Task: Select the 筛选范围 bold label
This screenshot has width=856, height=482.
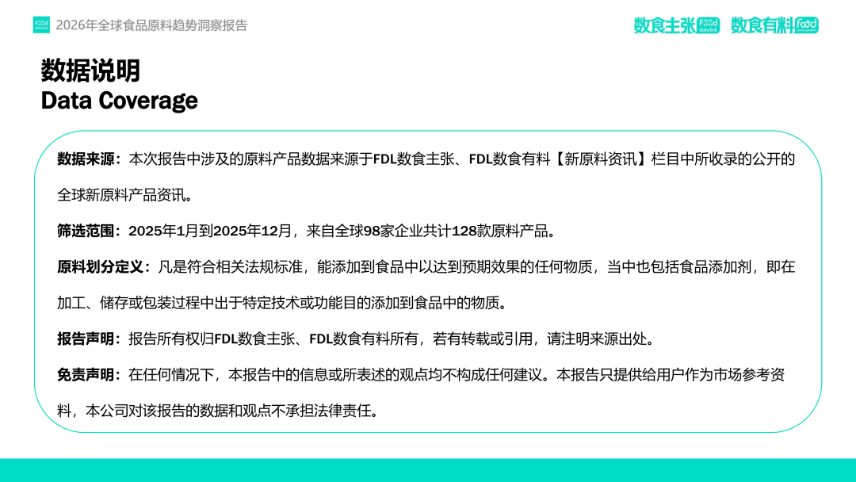Action: [87, 231]
